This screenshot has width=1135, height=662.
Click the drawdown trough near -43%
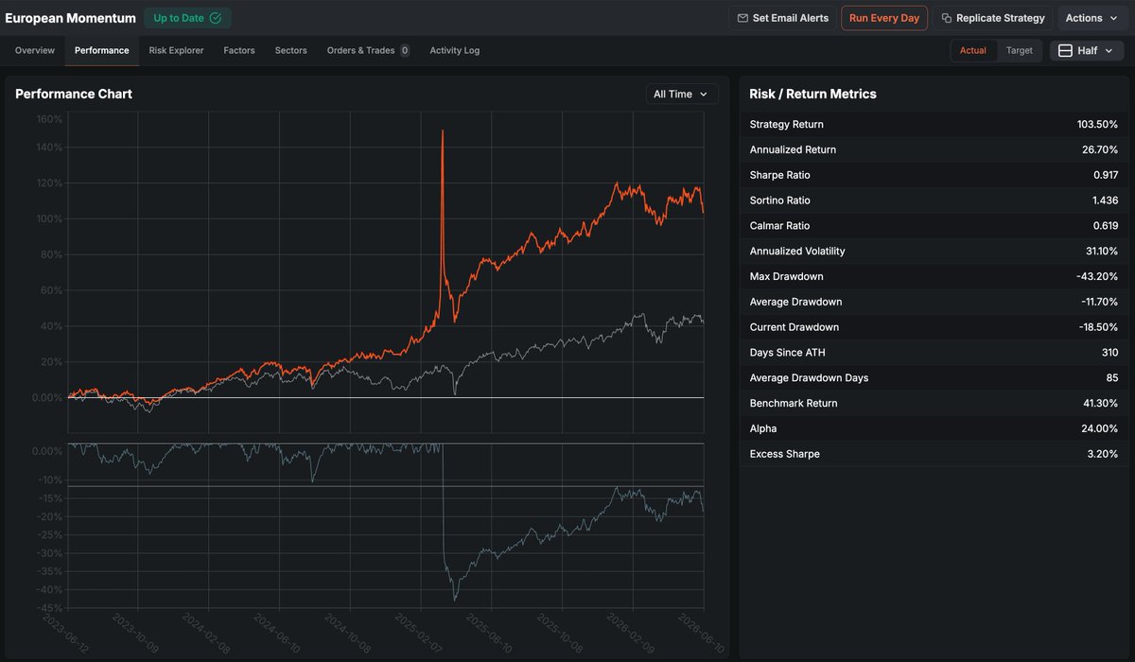(455, 599)
